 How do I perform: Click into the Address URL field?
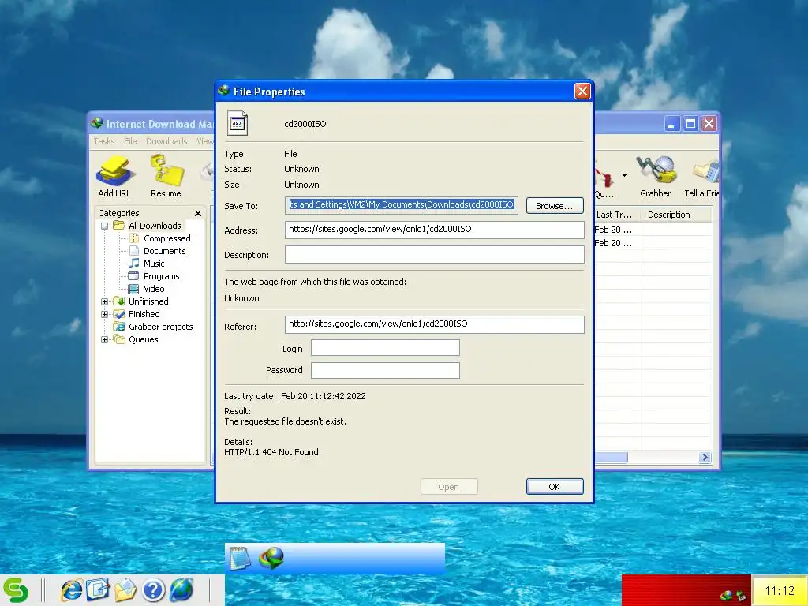pos(435,230)
